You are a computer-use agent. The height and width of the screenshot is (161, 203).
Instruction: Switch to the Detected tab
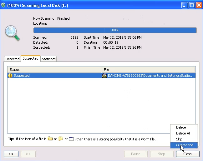click(13, 59)
